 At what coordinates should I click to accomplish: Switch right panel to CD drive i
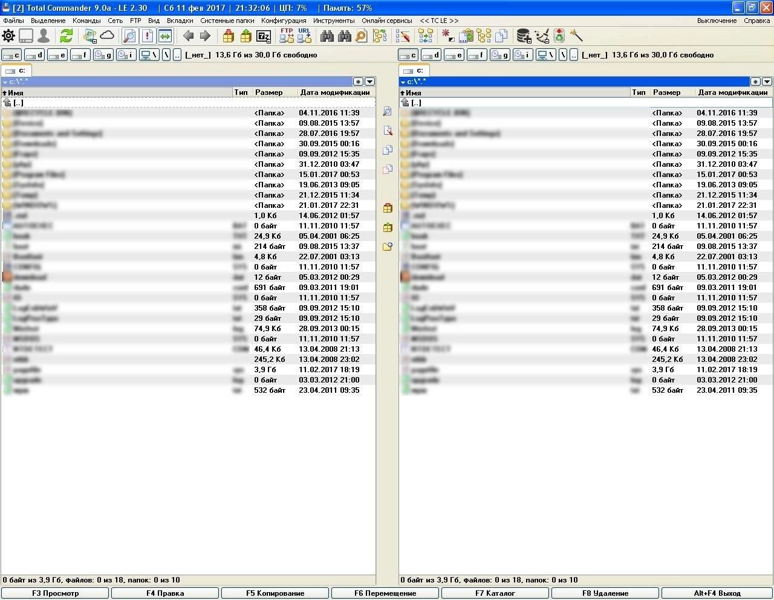click(523, 55)
